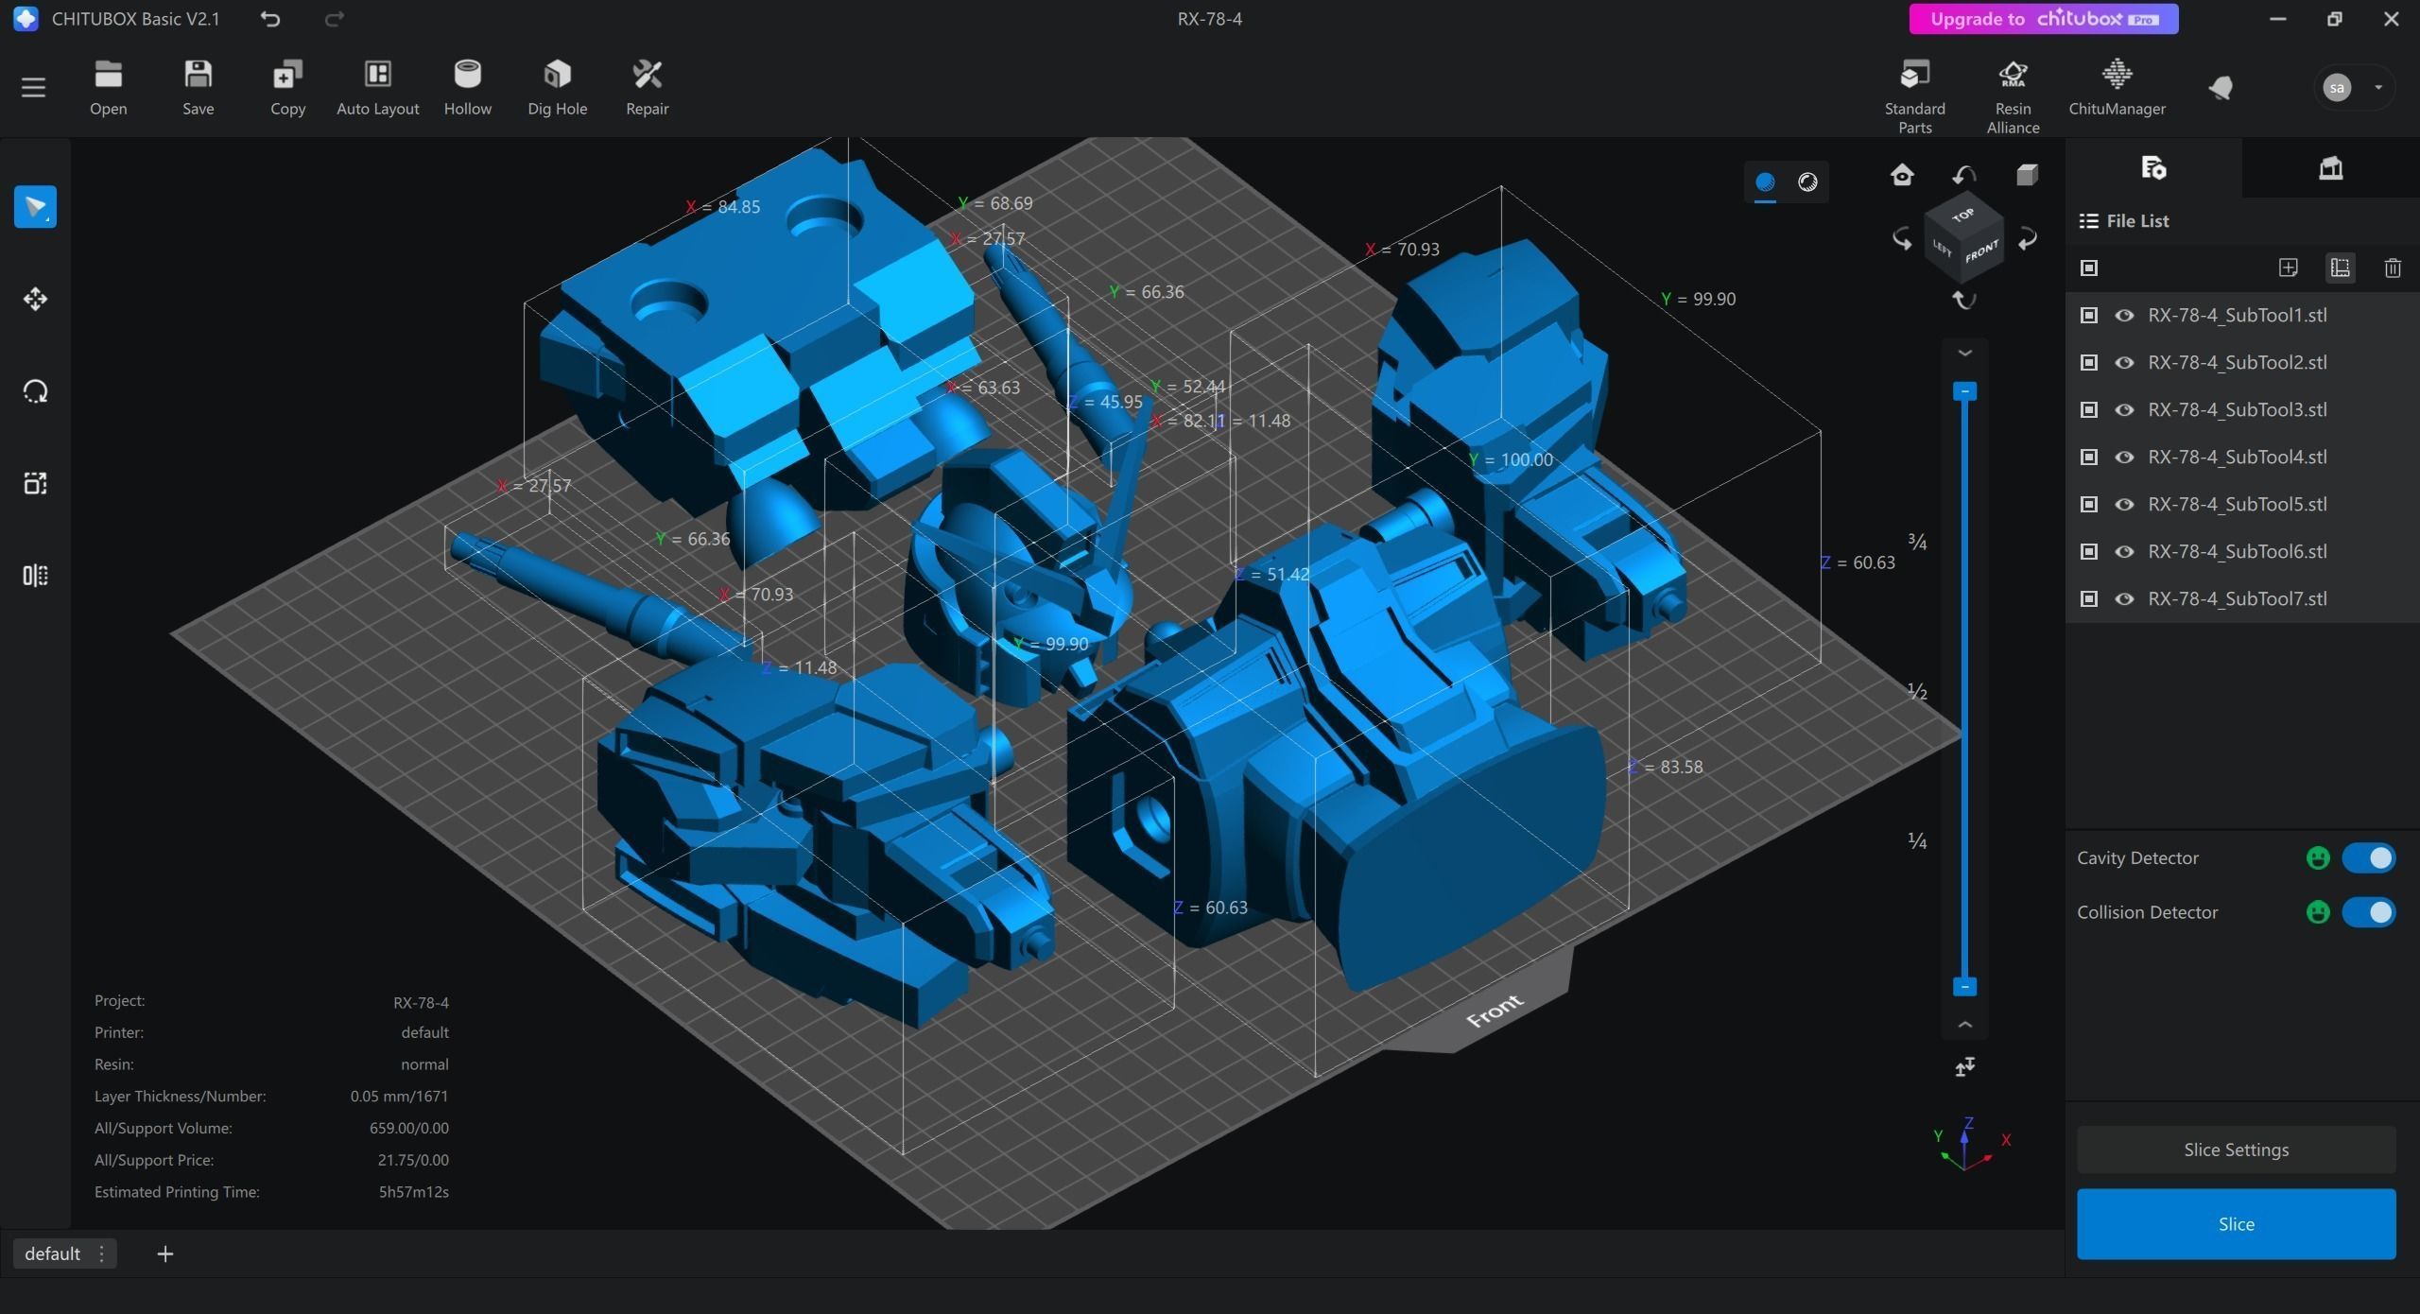2420x1314 pixels.
Task: Click the Hollow tool icon
Action: [x=467, y=76]
